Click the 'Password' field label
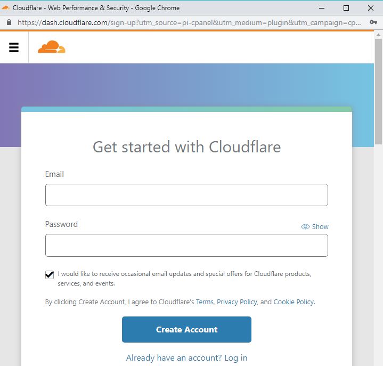 61,224
